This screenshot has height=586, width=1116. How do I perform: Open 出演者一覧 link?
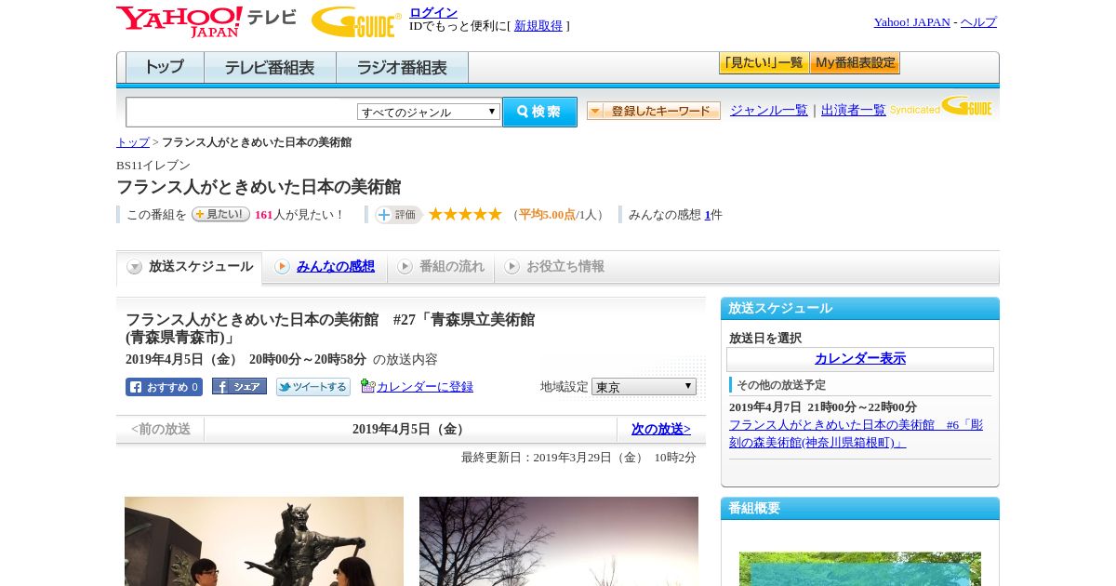(x=854, y=110)
